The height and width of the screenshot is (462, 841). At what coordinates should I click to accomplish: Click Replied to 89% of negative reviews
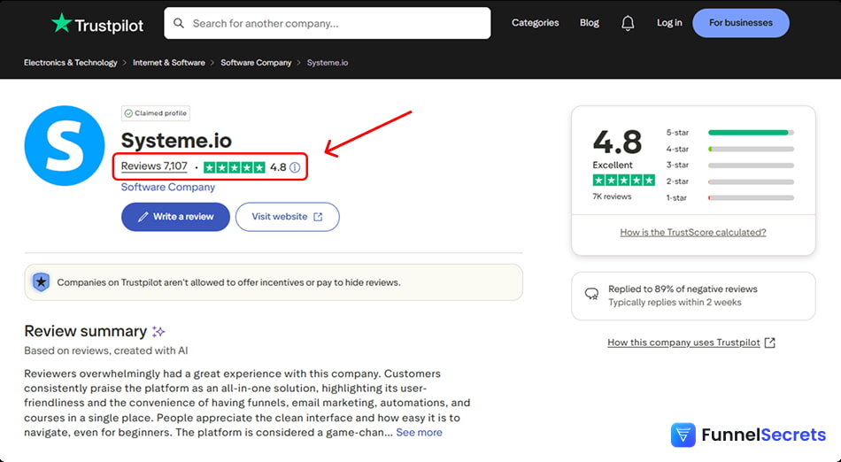pyautogui.click(x=683, y=289)
